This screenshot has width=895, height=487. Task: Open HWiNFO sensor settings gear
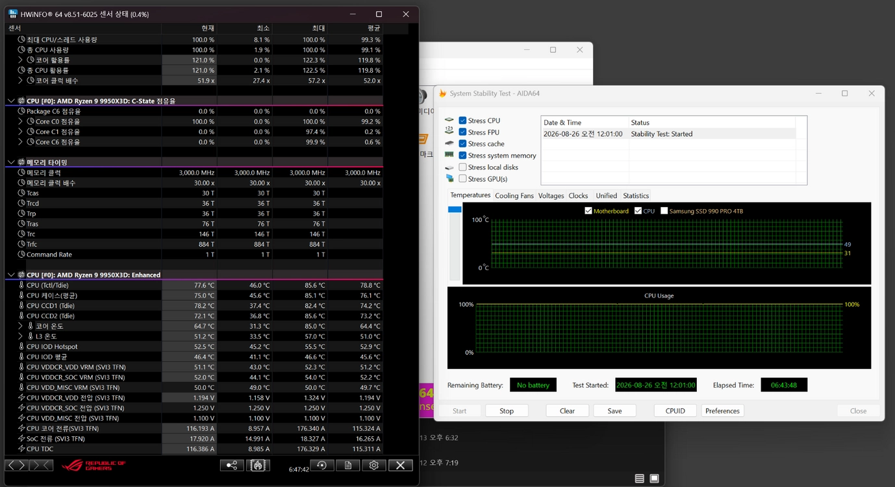click(373, 465)
